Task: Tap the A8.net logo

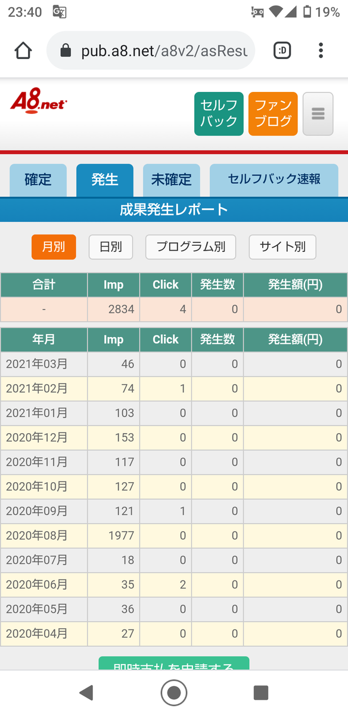Action: pos(39,101)
